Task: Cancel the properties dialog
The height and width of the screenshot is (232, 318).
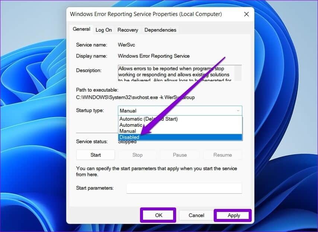Action: [x=196, y=215]
